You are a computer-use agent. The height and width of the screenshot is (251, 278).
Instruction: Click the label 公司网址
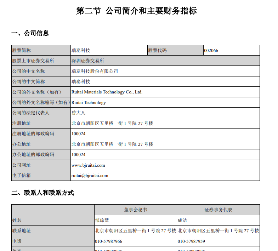point(21,165)
